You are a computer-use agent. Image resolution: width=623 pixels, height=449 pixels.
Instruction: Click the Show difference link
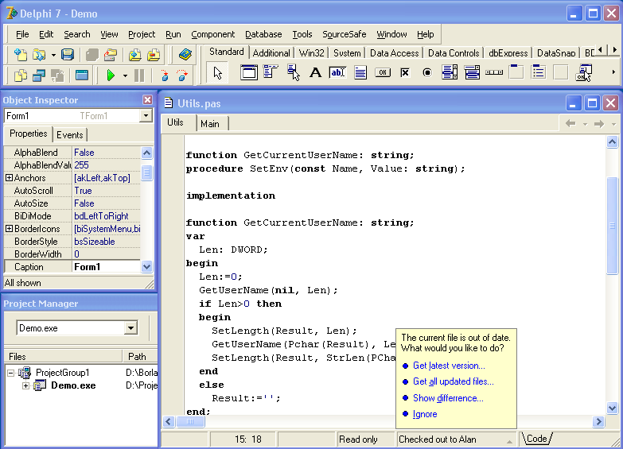pos(448,398)
